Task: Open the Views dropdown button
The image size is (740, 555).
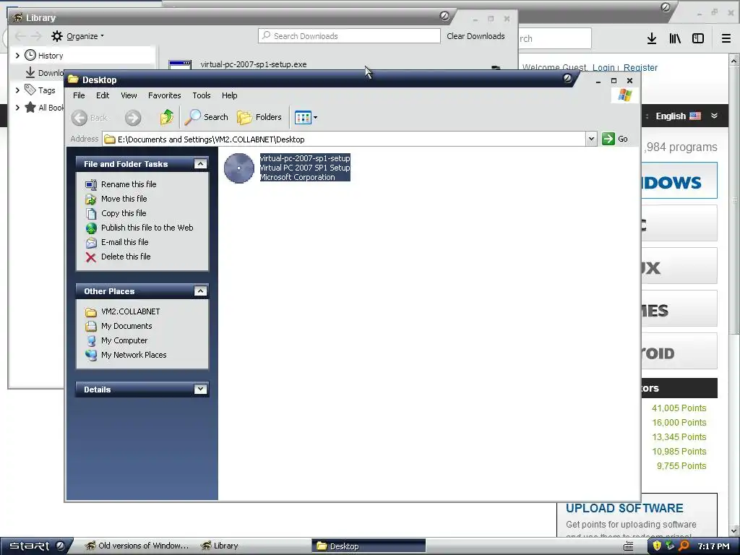Action: coord(306,117)
